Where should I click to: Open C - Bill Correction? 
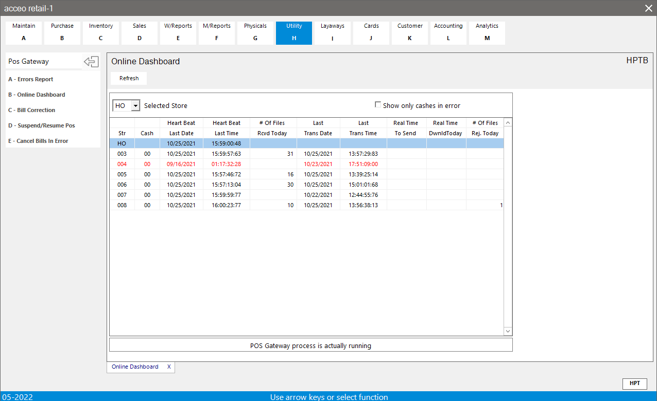pos(31,110)
